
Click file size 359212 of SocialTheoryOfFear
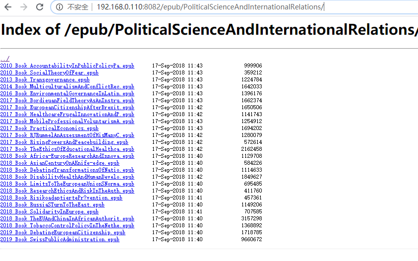point(253,72)
